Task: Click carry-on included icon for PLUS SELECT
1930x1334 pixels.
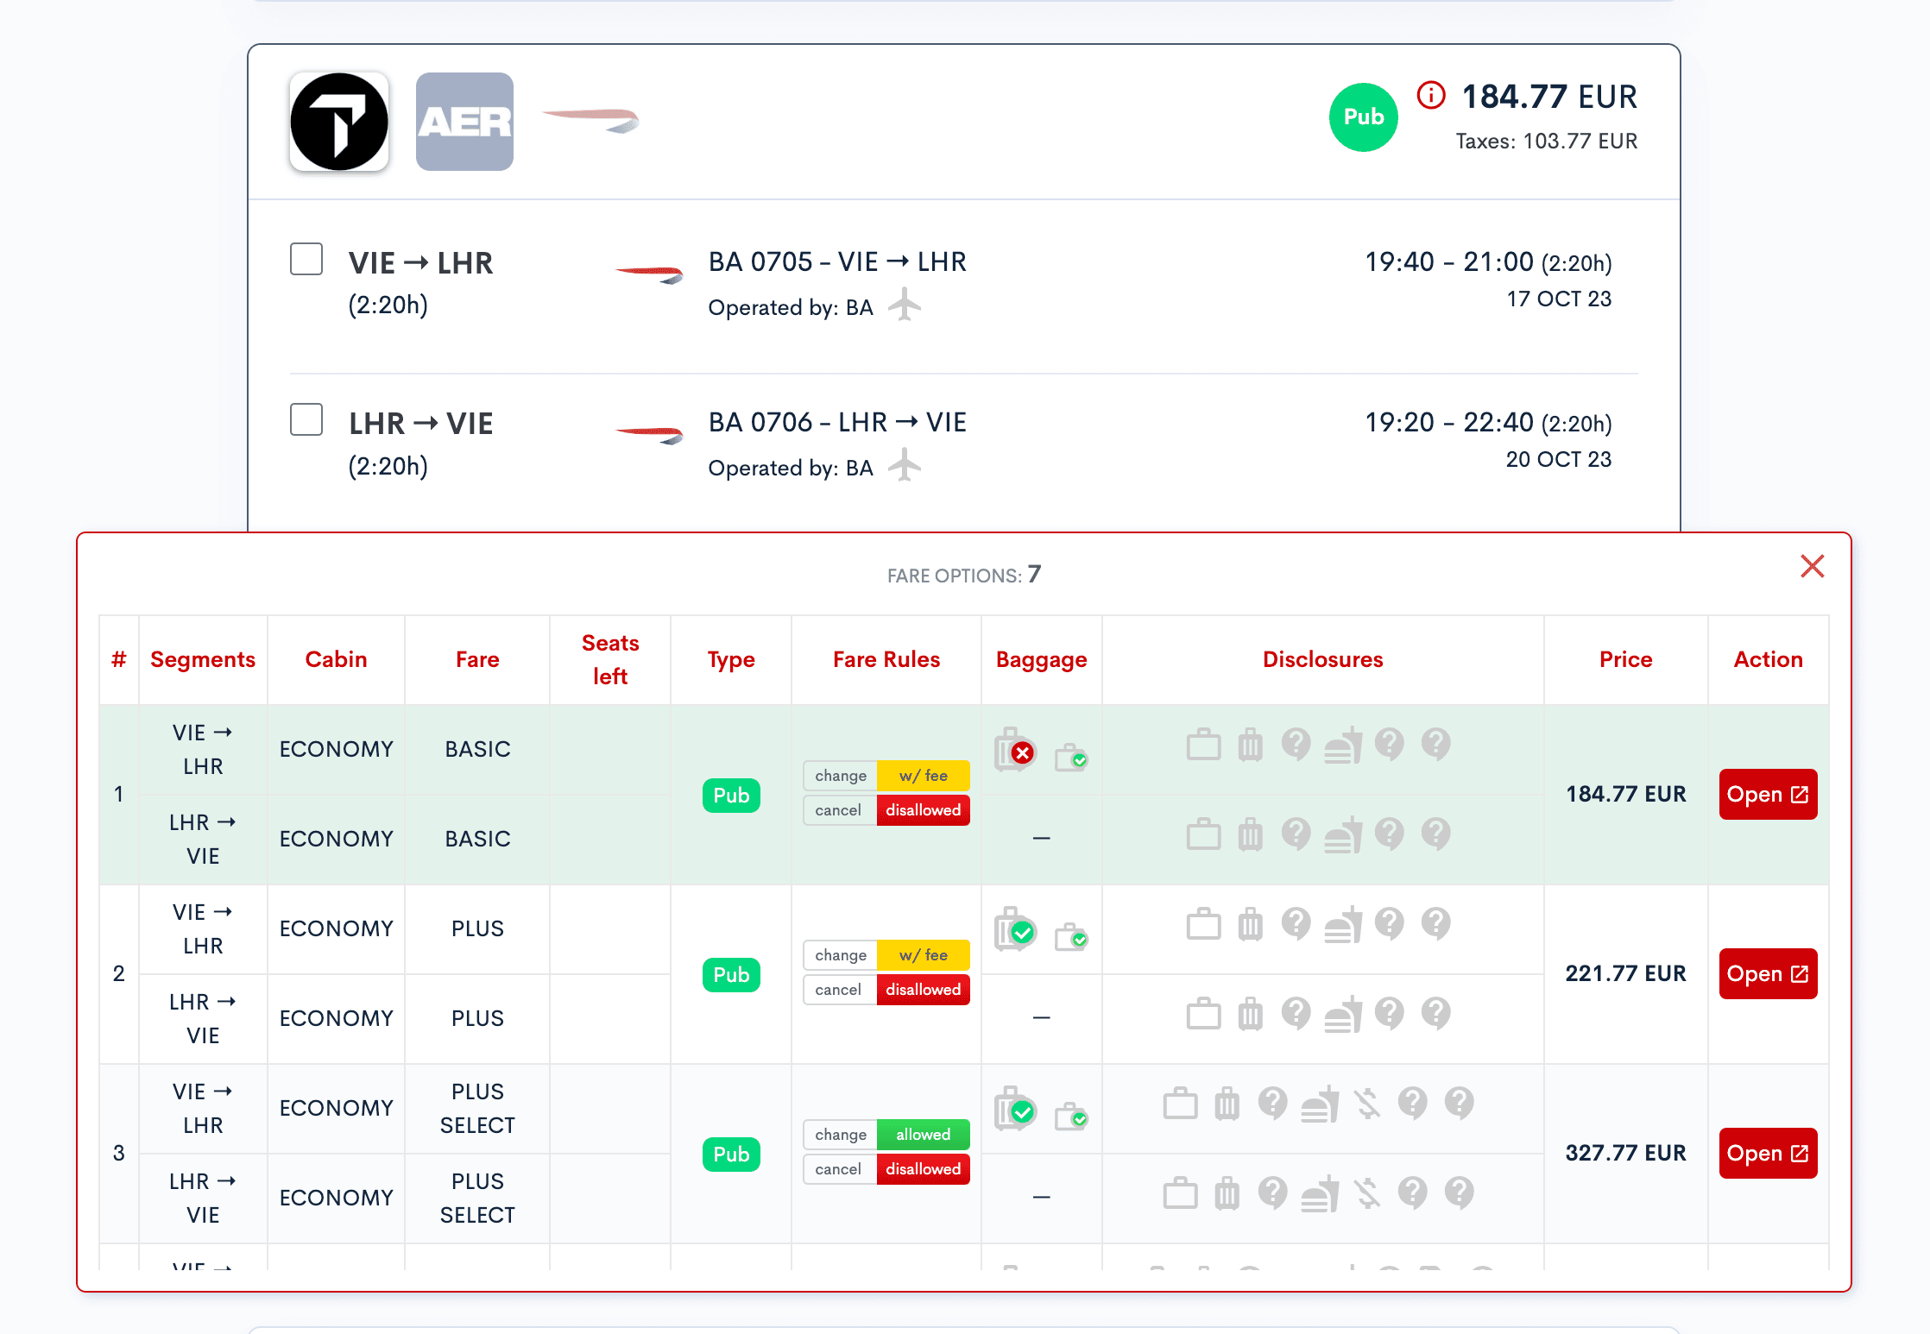Action: click(x=1071, y=1116)
